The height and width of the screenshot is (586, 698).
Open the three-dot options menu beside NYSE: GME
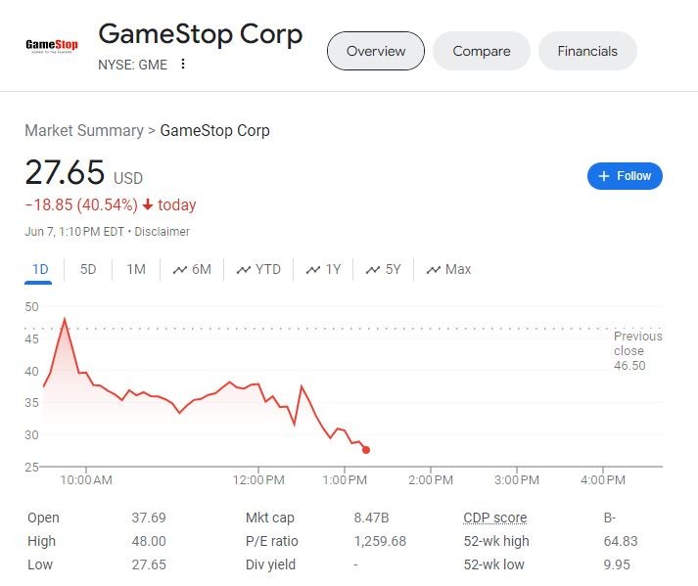pyautogui.click(x=182, y=65)
